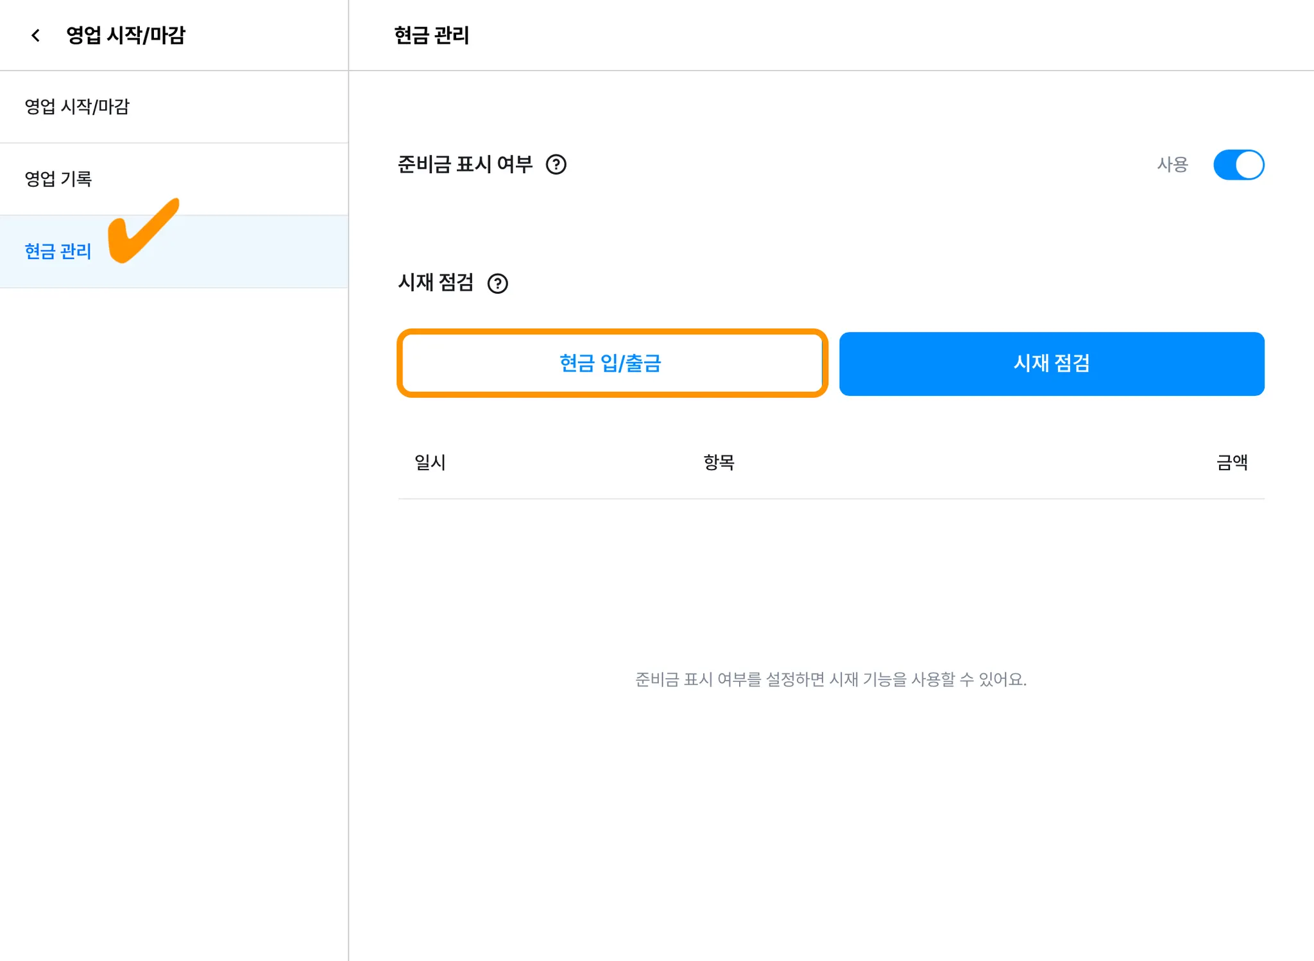The width and height of the screenshot is (1314, 961).
Task: Click the 일시 column header
Action: [430, 463]
